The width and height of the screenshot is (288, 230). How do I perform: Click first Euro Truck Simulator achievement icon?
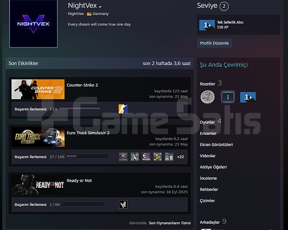click(123, 157)
